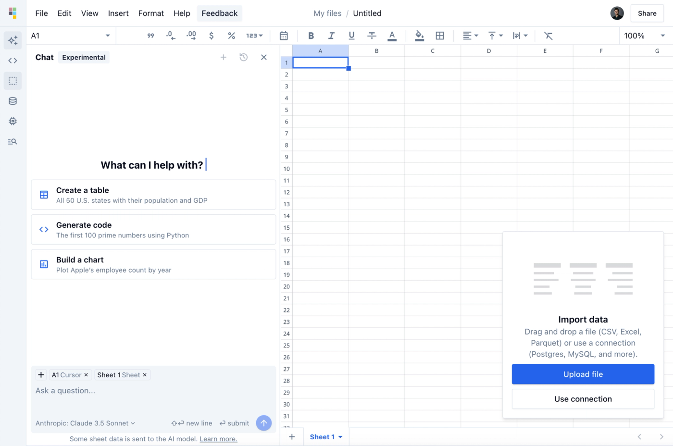Viewport: 673px width, 446px height.
Task: Rename the Untitled file title
Action: point(367,13)
